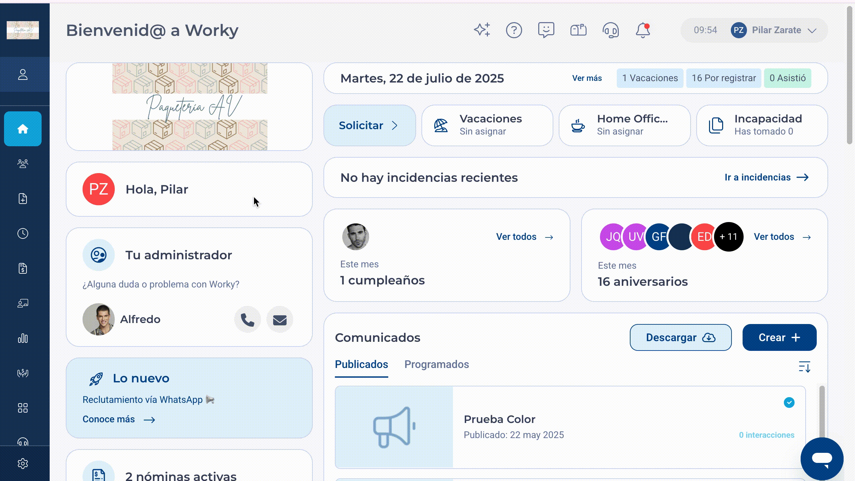The image size is (855, 481).
Task: Click the birthday person's photo
Action: 355,237
